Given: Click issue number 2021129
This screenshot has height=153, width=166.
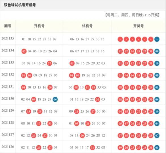Looking at the screenshot, I should click(8, 111).
